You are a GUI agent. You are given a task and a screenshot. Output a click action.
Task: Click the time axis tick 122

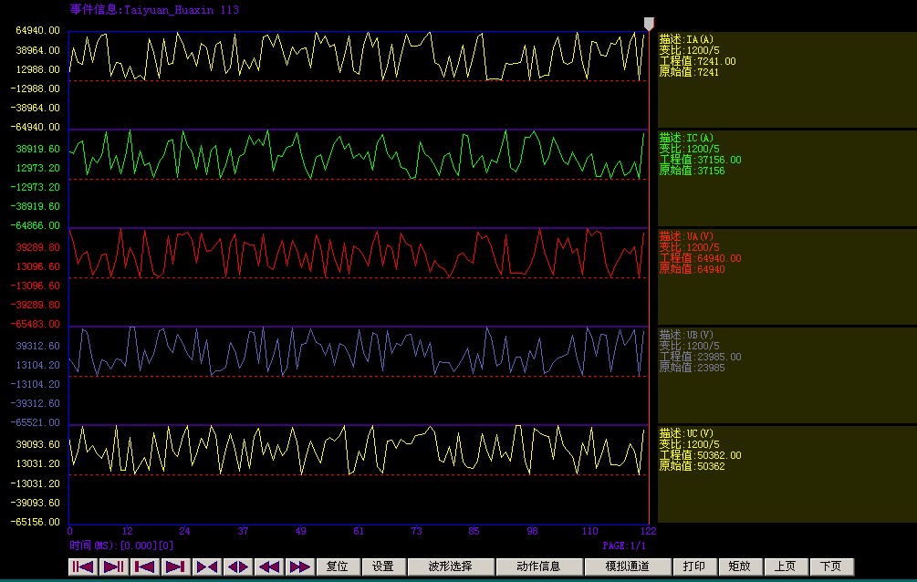pos(648,531)
